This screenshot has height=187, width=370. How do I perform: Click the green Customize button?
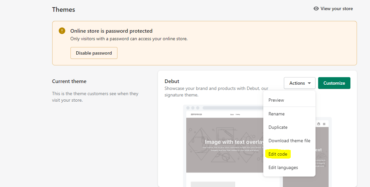click(334, 83)
